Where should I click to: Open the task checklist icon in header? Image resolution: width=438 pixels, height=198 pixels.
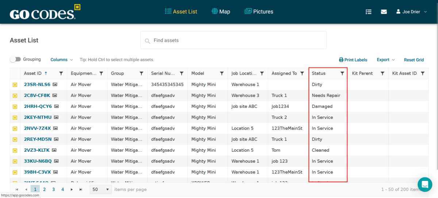(368, 12)
